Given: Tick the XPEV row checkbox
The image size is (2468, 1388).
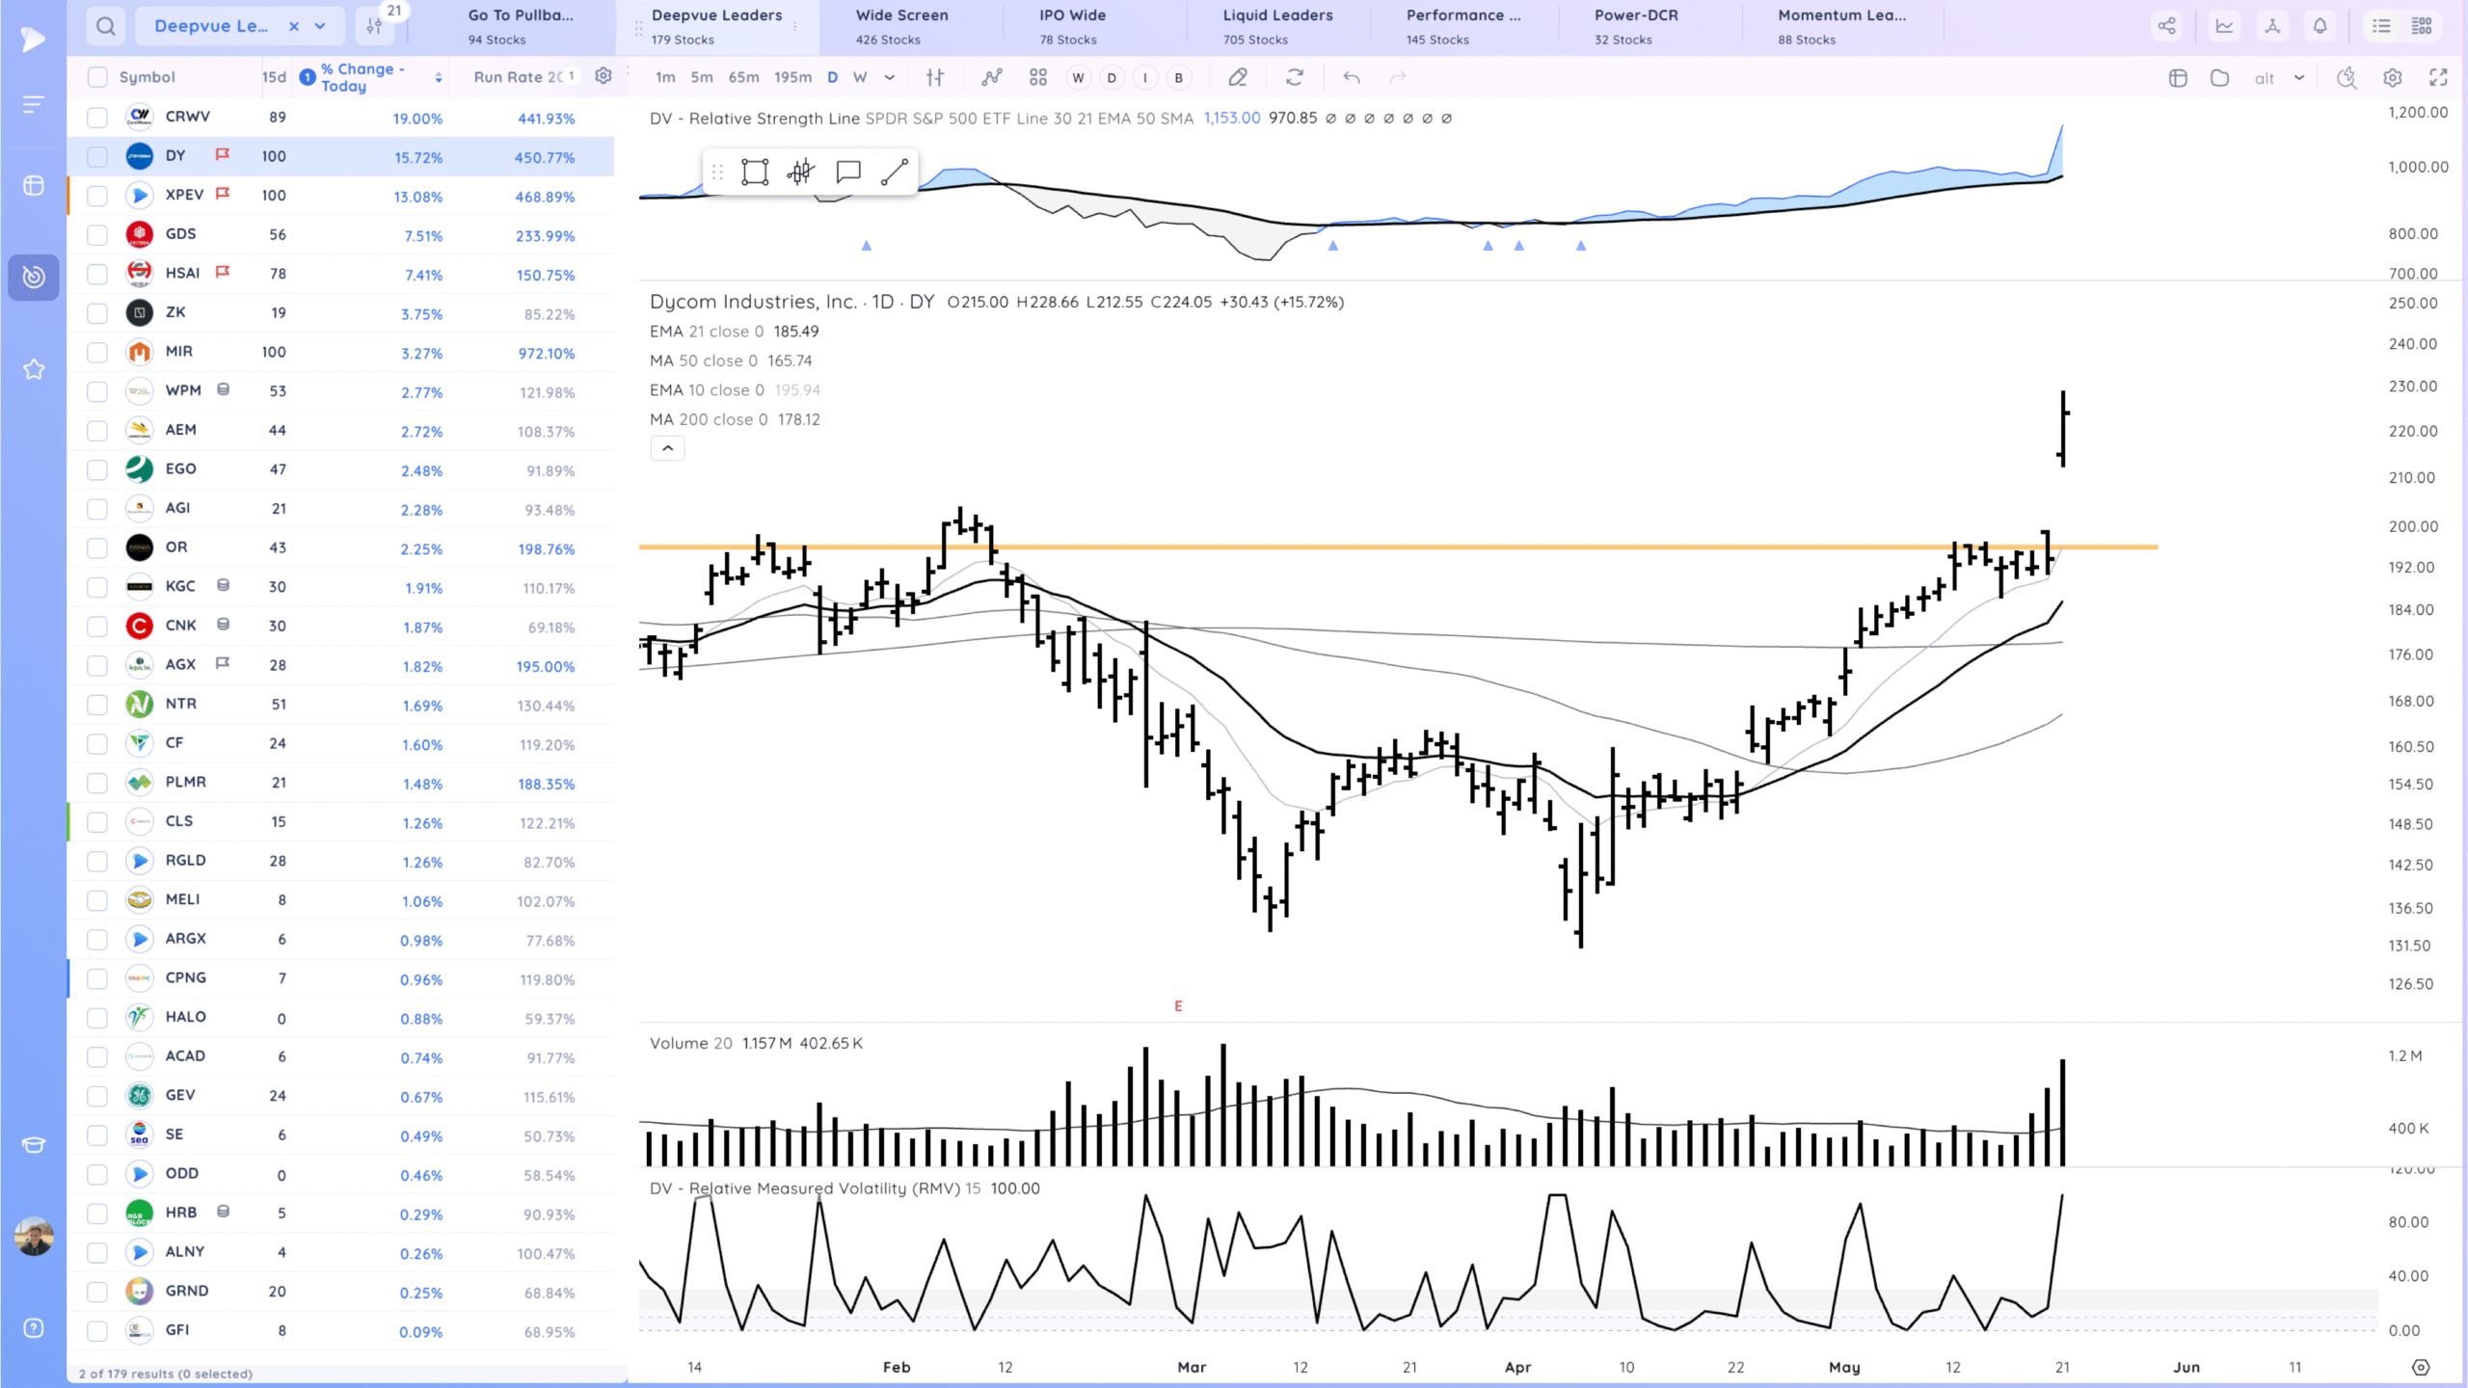Looking at the screenshot, I should tap(97, 196).
